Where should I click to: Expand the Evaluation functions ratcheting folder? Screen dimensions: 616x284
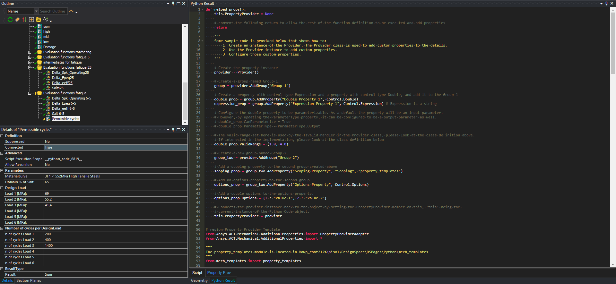tap(30, 52)
